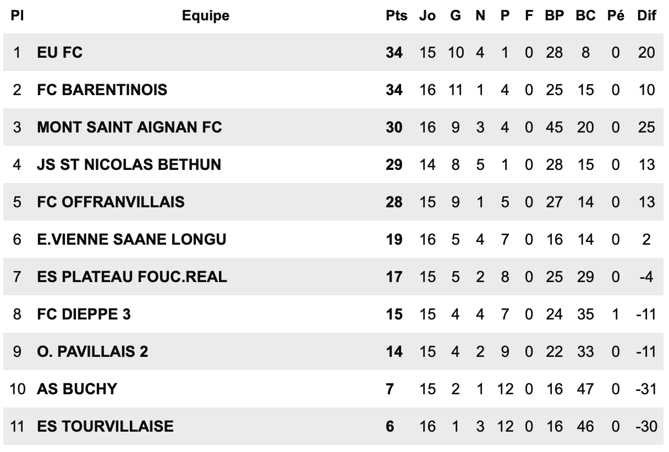Viewport: 669px width, 452px height.
Task: Click the AS BUCHY team name
Action: point(77,389)
